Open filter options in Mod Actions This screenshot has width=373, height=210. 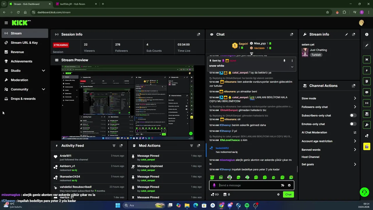pos(191,146)
